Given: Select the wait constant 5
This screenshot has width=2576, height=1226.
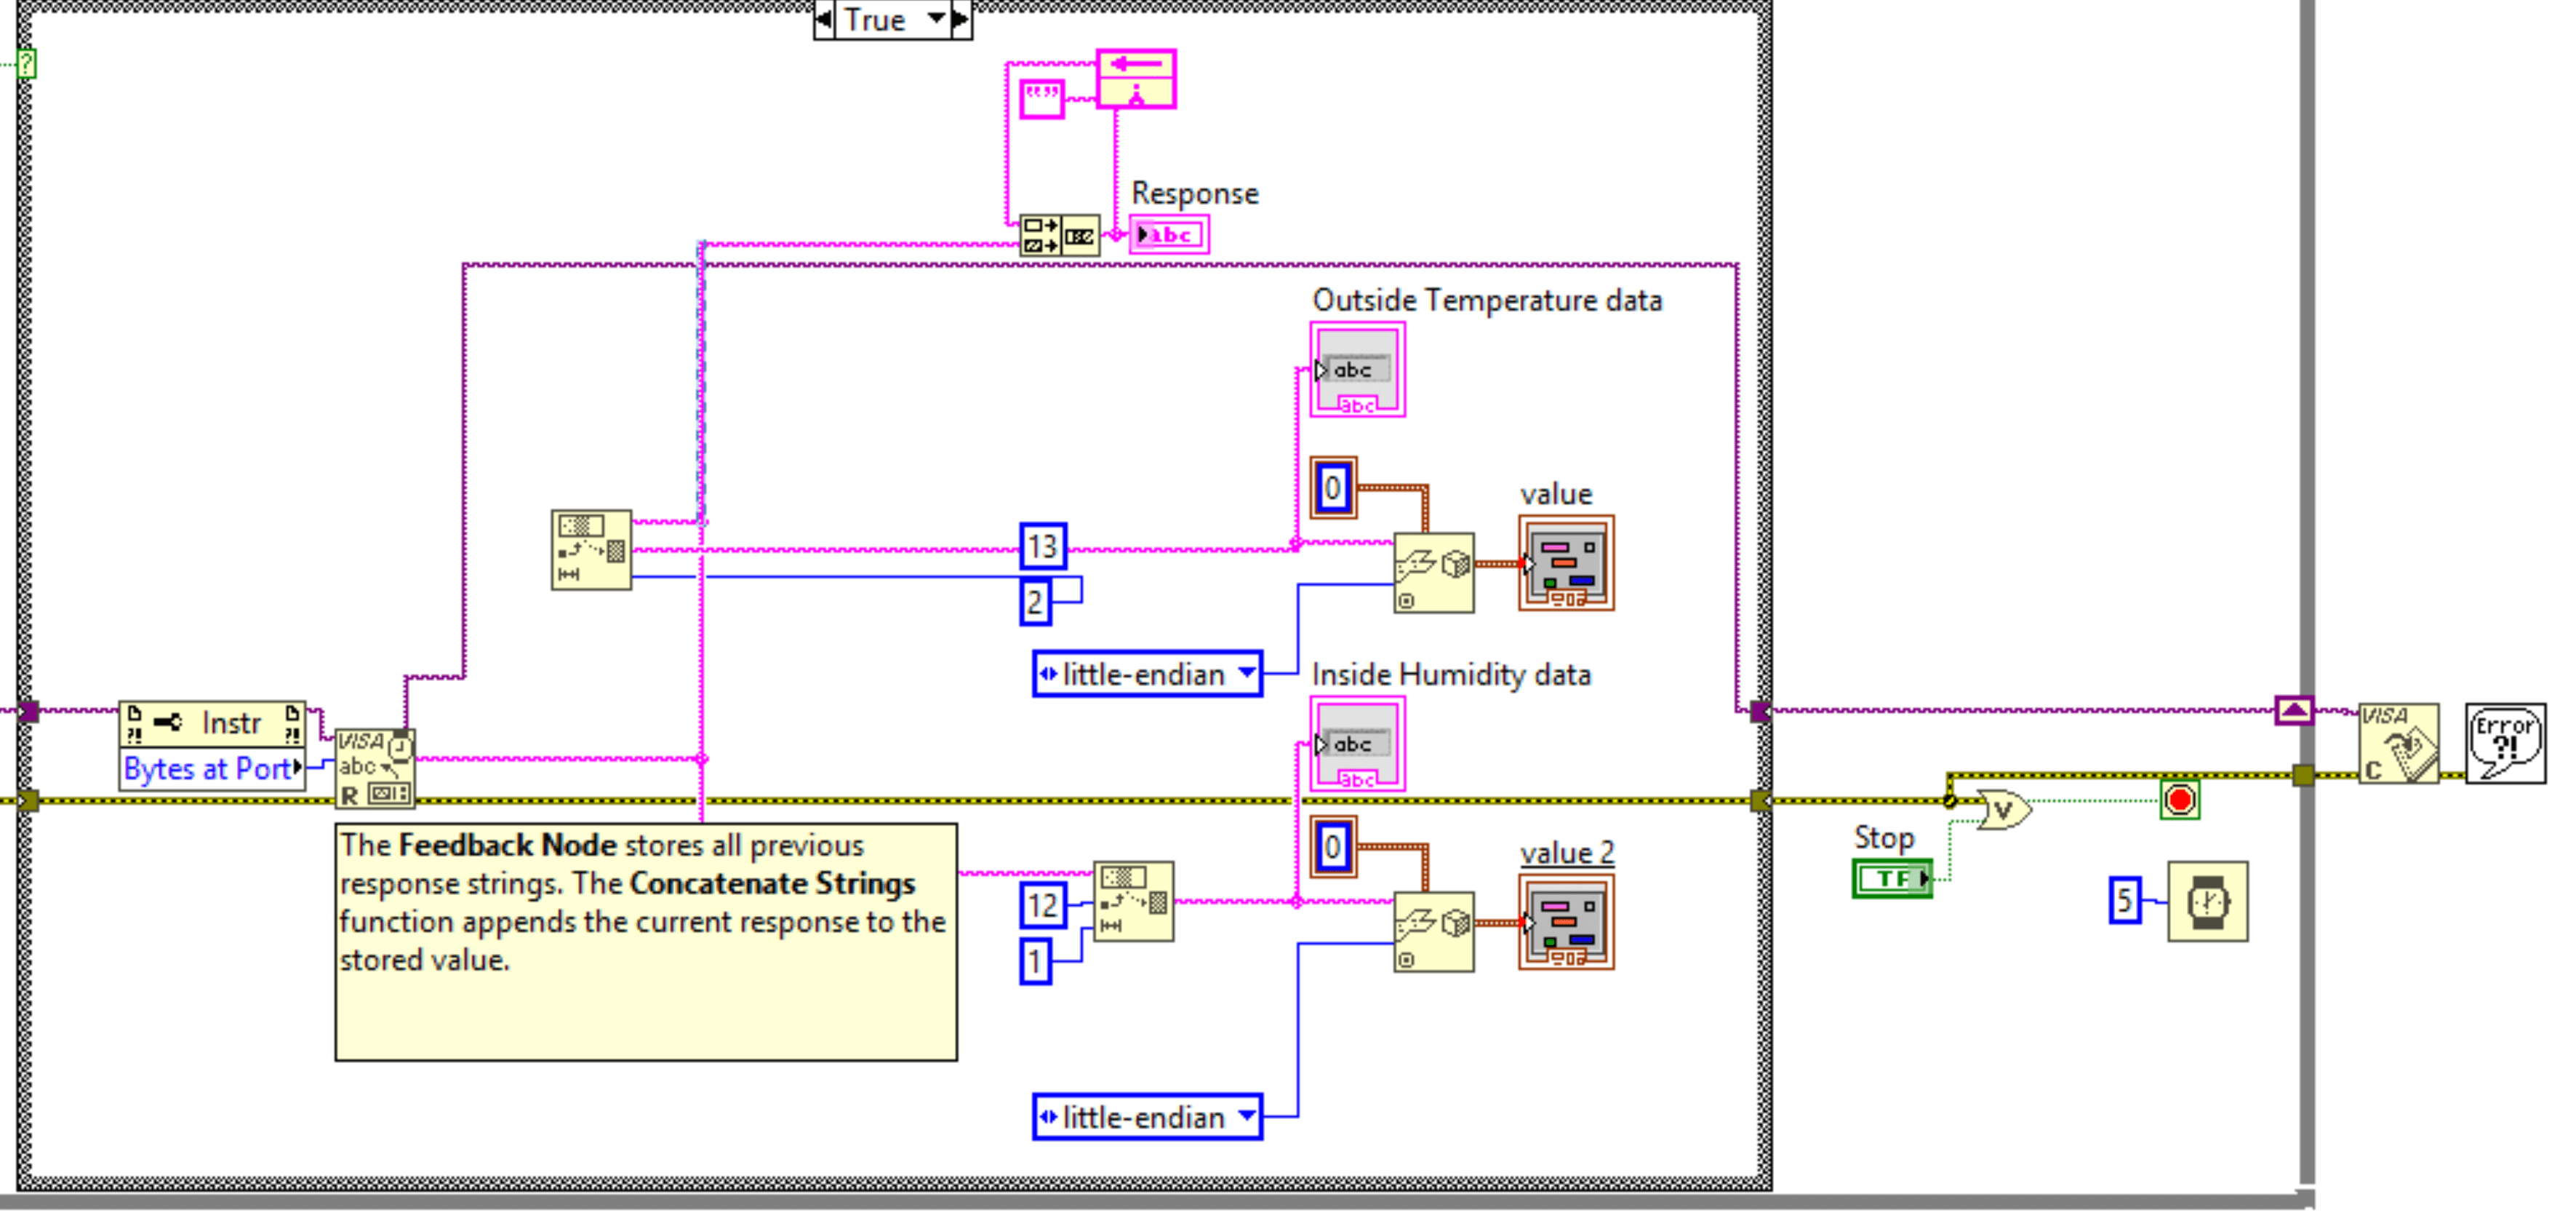Looking at the screenshot, I should pyautogui.click(x=2125, y=900).
